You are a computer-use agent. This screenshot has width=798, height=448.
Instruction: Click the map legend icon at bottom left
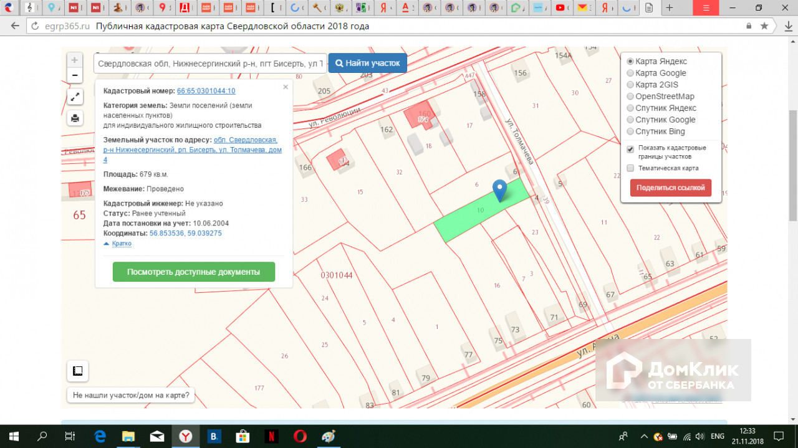point(77,371)
